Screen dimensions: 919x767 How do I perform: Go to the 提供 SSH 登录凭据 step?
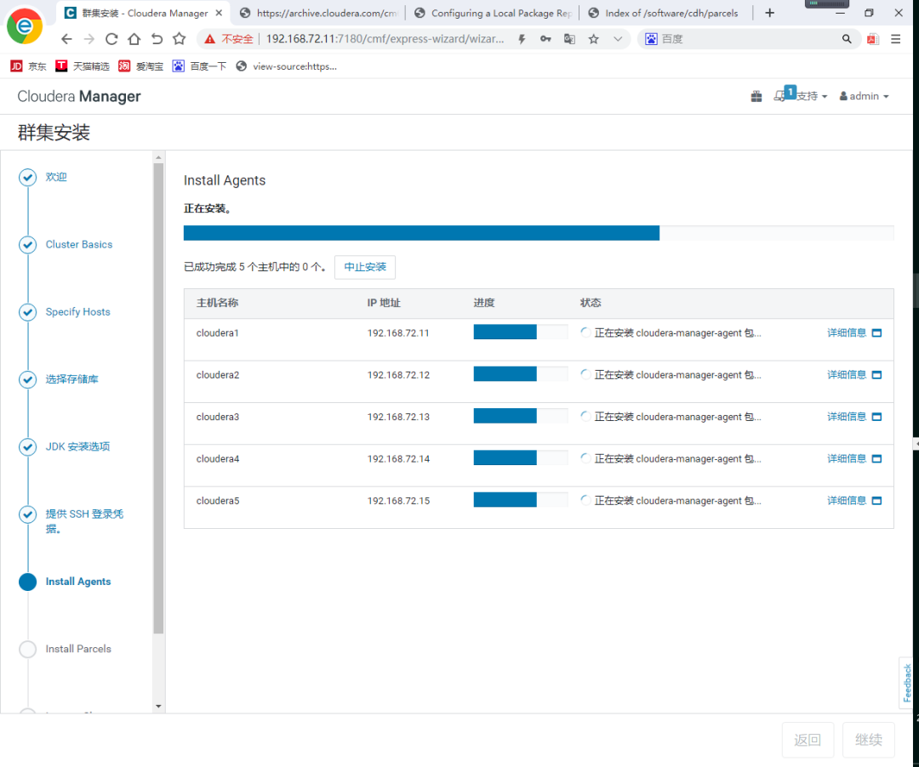tap(84, 521)
